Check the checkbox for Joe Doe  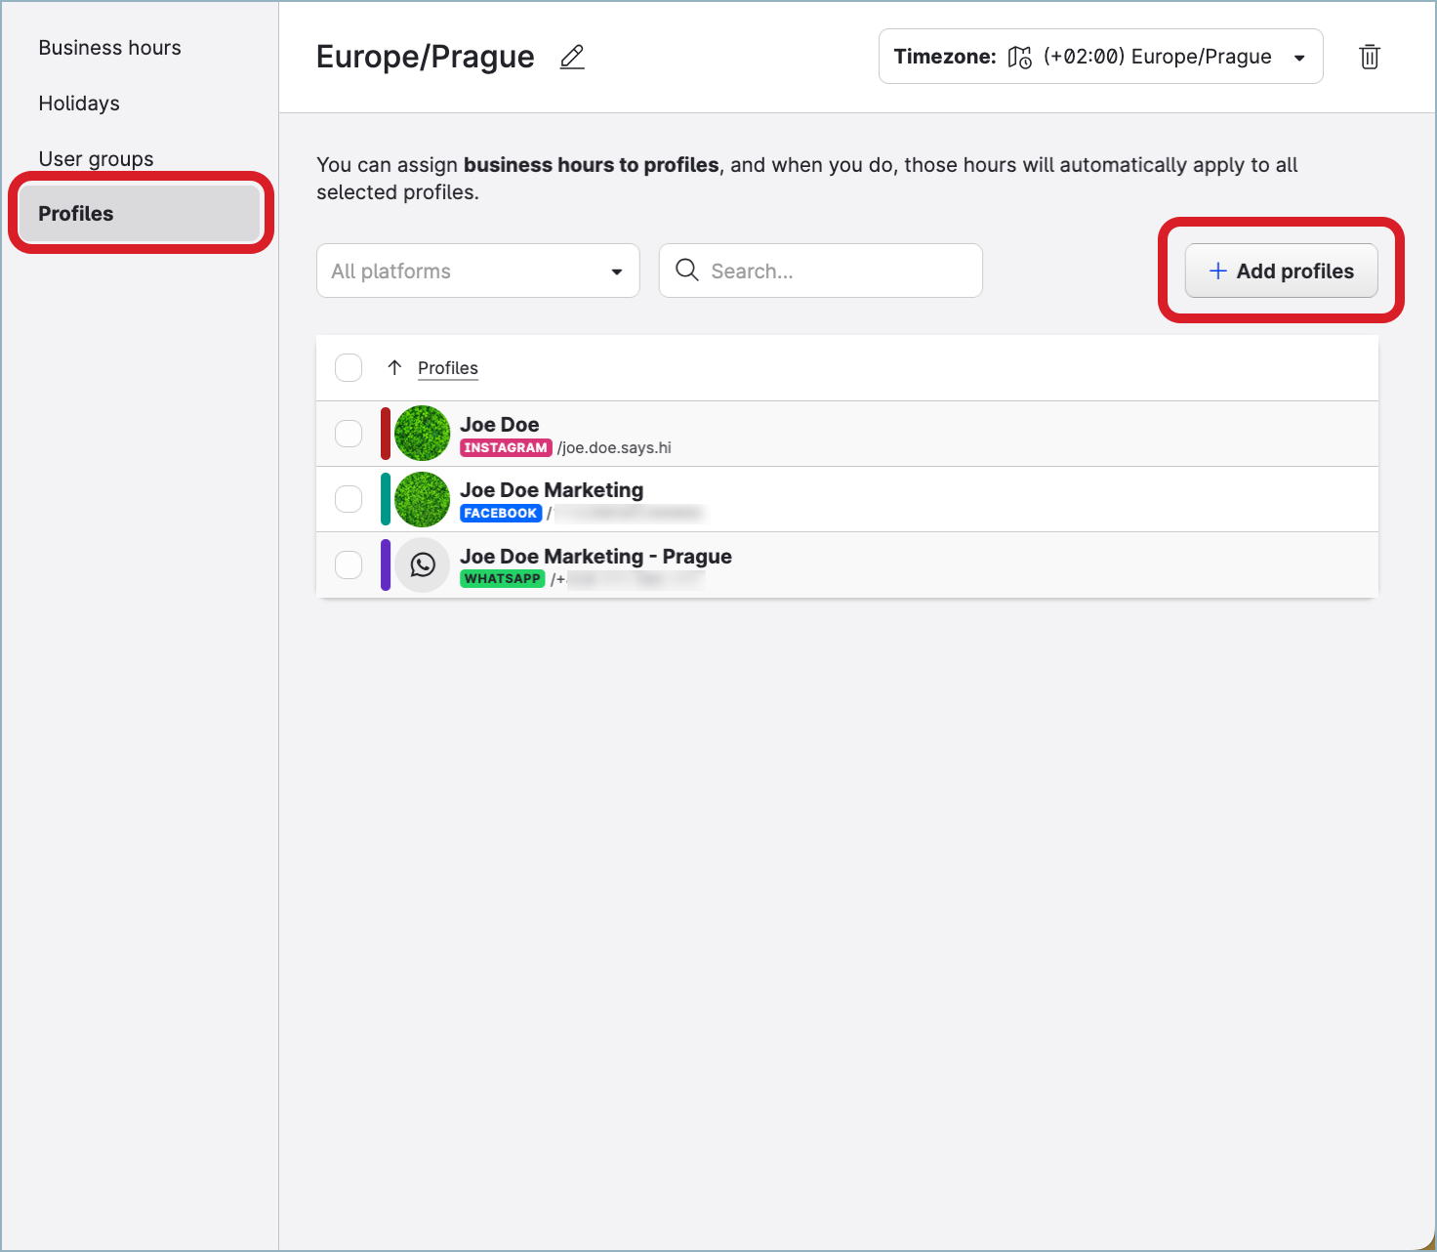pyautogui.click(x=349, y=433)
